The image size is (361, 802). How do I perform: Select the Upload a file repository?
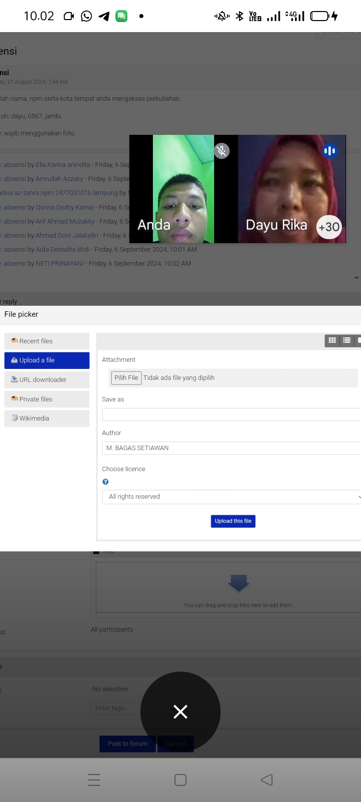click(x=47, y=360)
